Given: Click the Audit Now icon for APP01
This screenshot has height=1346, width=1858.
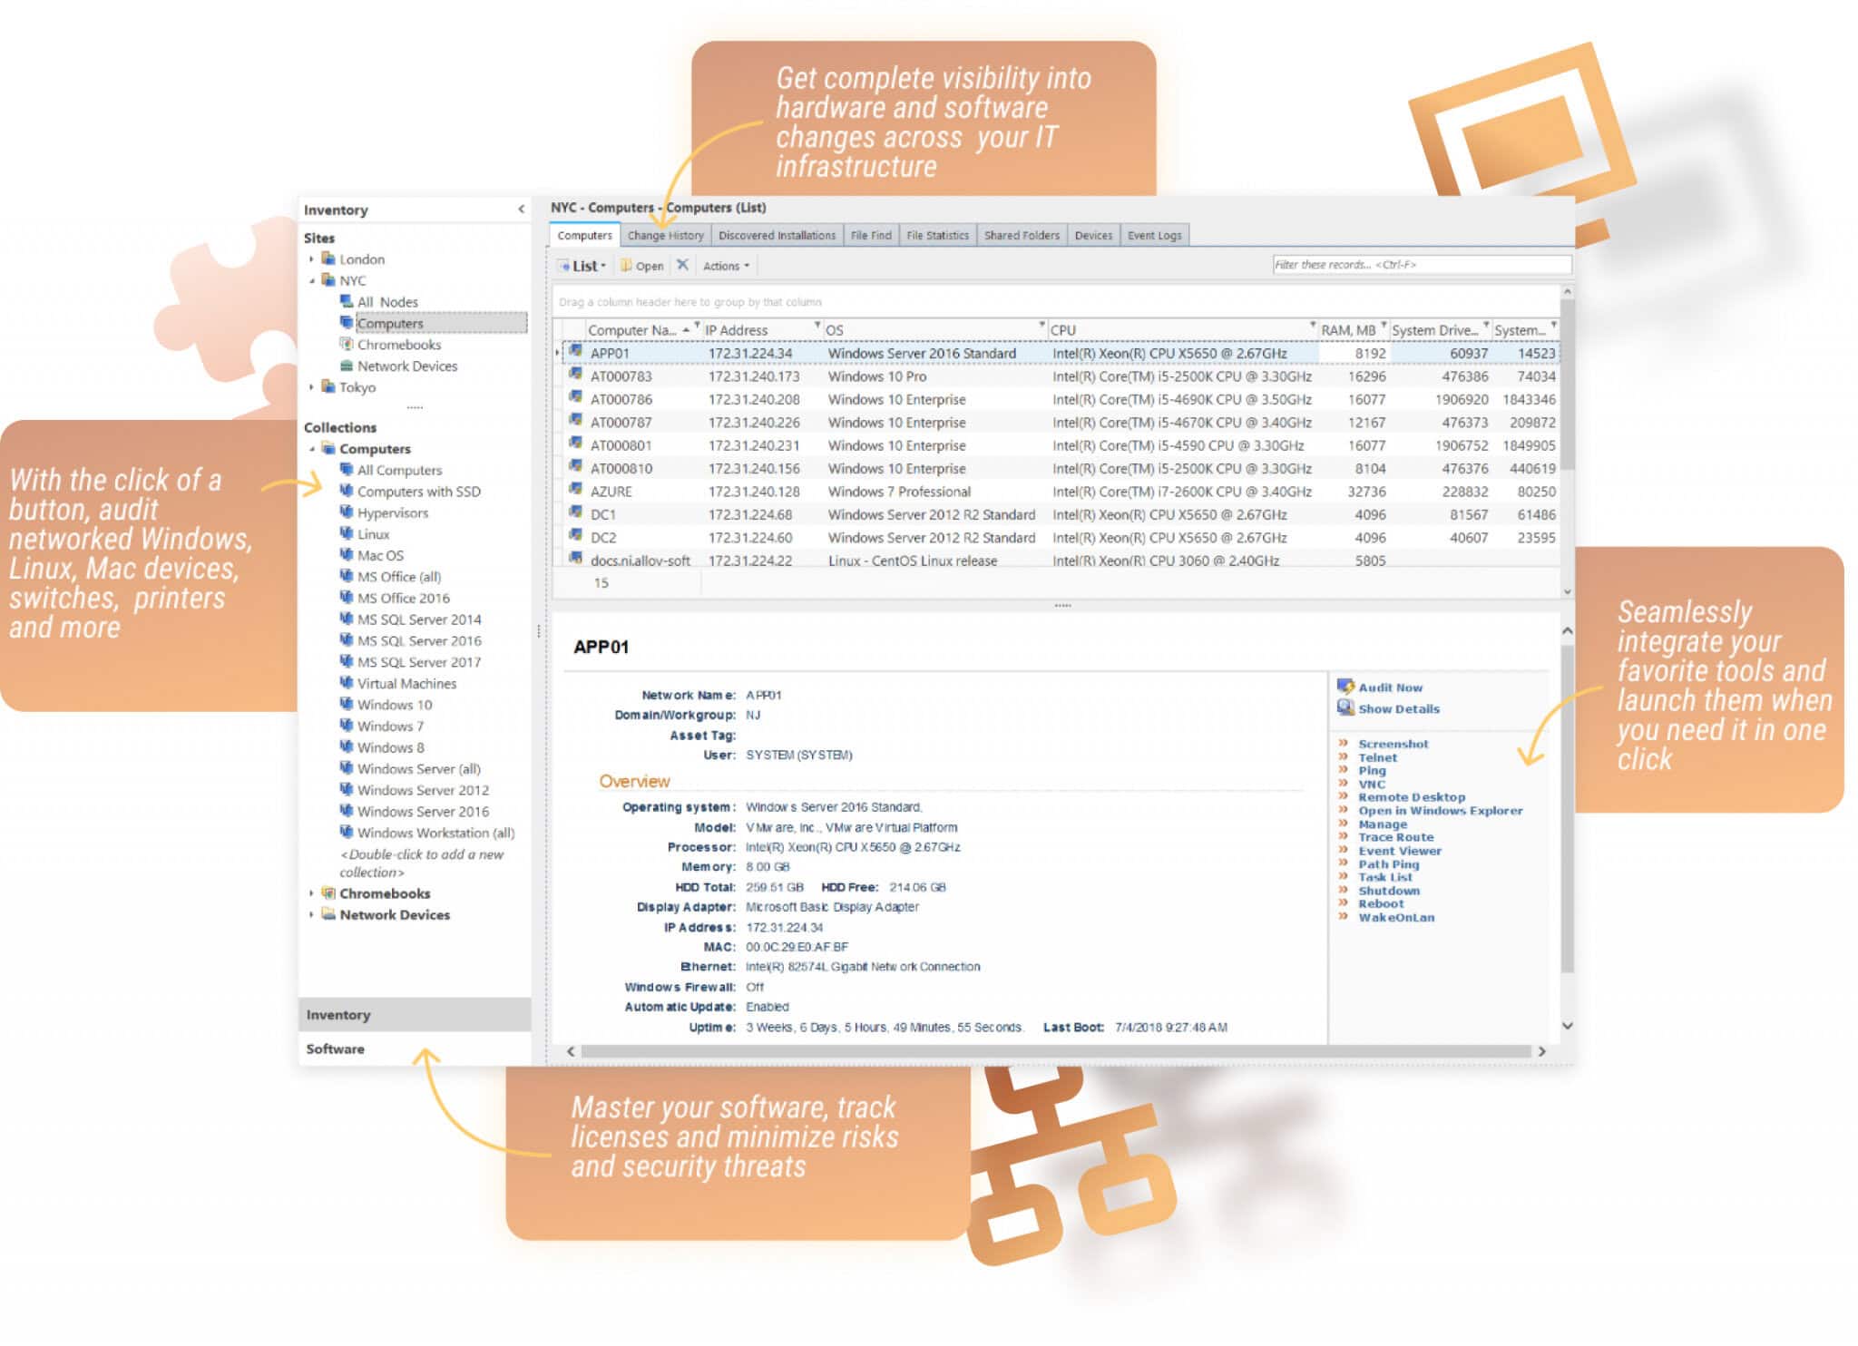Looking at the screenshot, I should pos(1345,687).
